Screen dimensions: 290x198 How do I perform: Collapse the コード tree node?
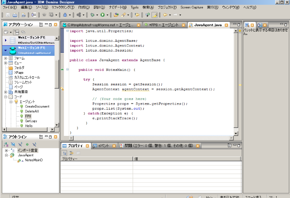click(5, 97)
